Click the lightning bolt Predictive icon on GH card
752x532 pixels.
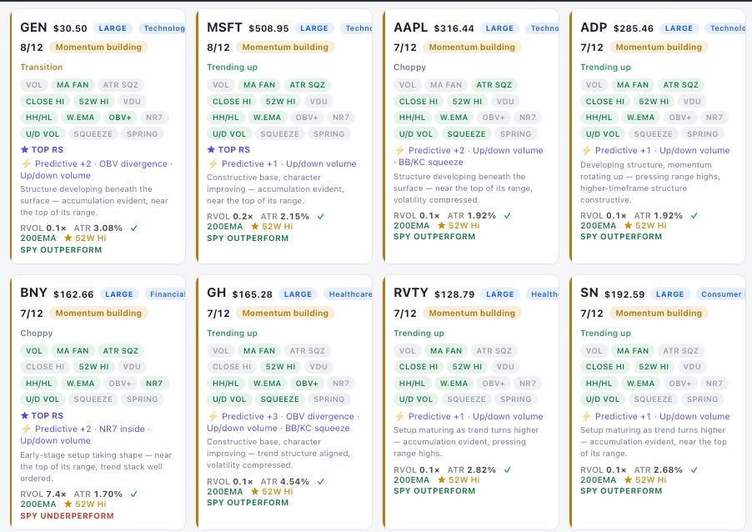pos(213,416)
